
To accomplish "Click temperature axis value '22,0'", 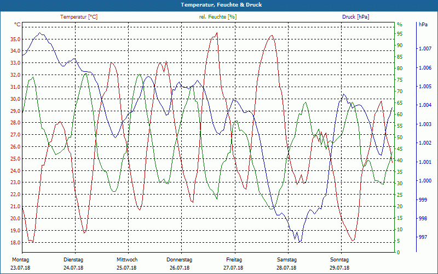I will (x=15, y=195).
